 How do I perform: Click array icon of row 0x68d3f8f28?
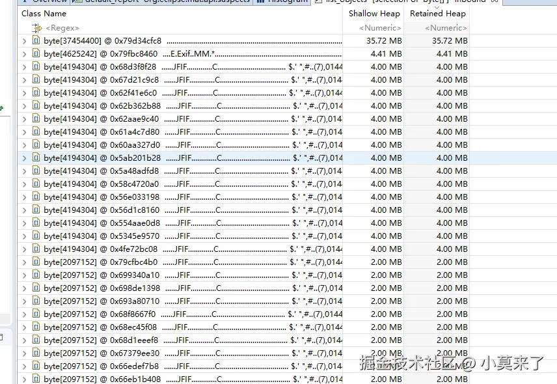(36, 66)
